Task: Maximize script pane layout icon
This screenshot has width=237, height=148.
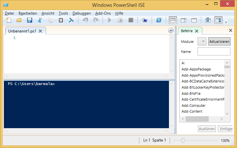Action: click(194, 20)
